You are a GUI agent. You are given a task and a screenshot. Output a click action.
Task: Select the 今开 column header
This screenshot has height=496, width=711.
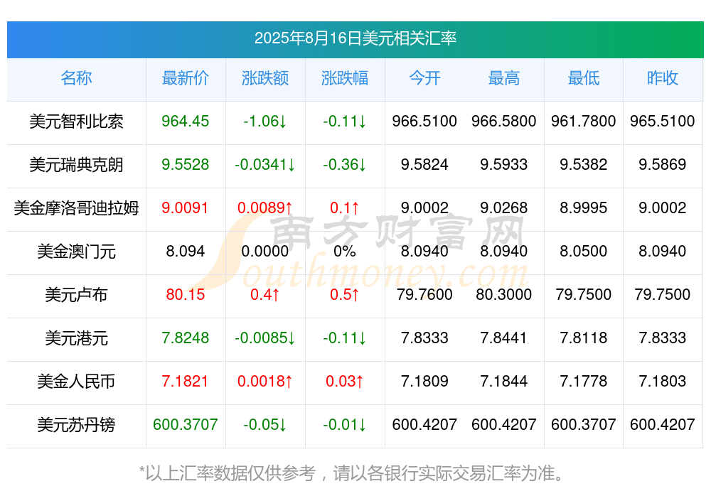[424, 78]
